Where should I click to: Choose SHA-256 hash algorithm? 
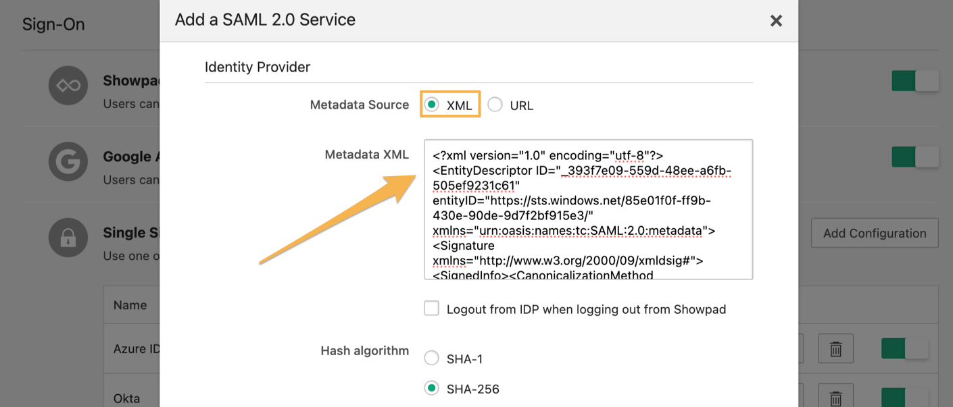431,388
